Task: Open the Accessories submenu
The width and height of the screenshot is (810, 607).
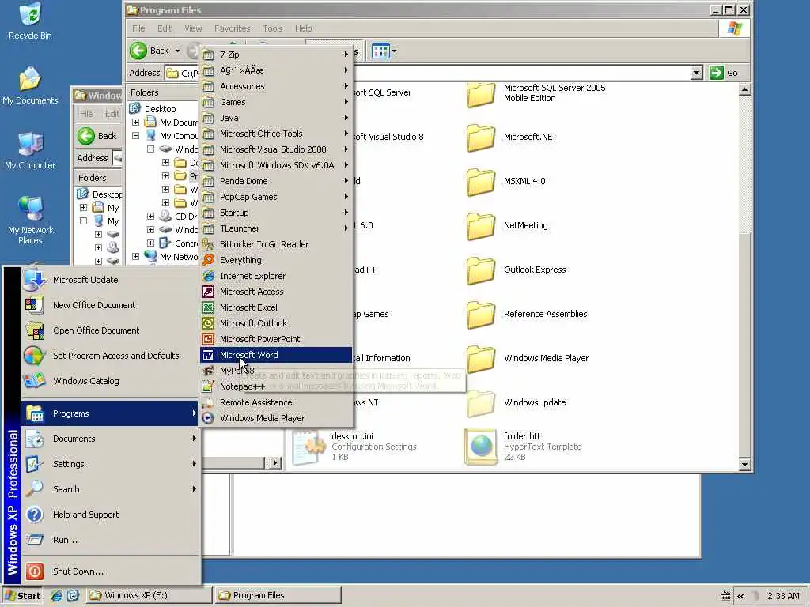Action: click(x=276, y=86)
